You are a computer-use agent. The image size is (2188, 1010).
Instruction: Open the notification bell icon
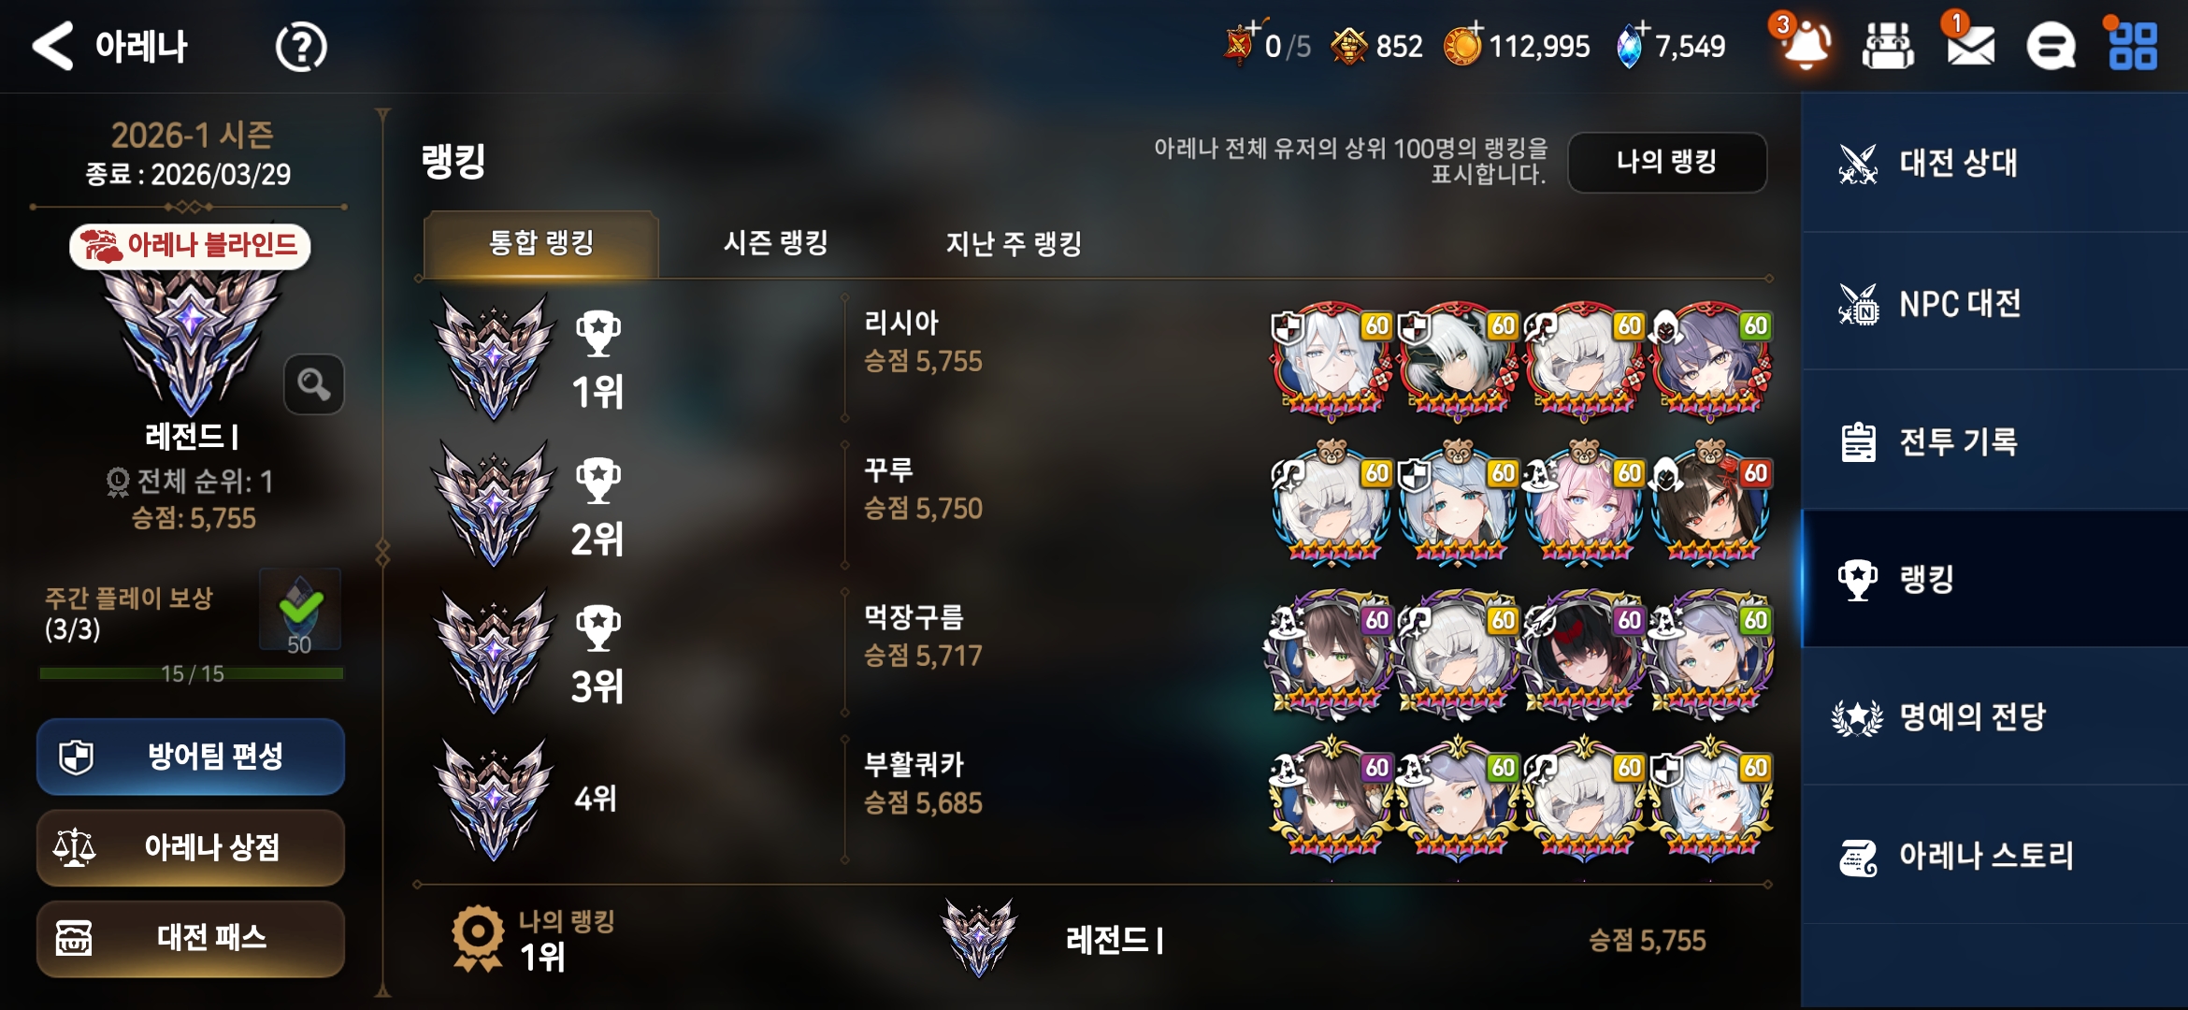click(x=1805, y=44)
